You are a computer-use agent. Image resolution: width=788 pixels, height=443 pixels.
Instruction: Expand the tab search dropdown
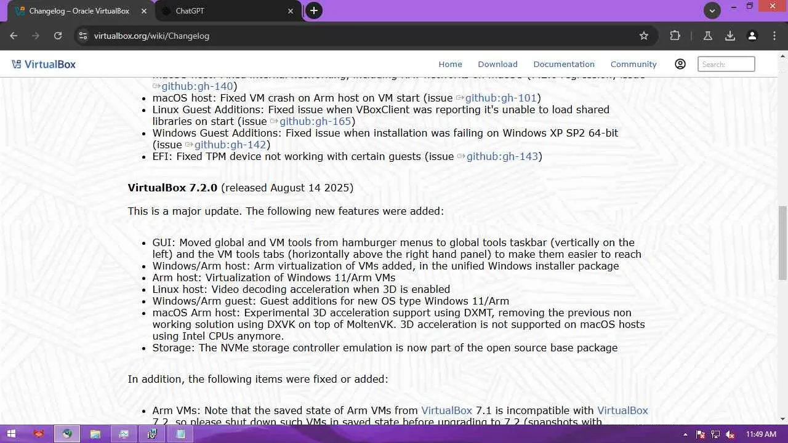pyautogui.click(x=712, y=10)
